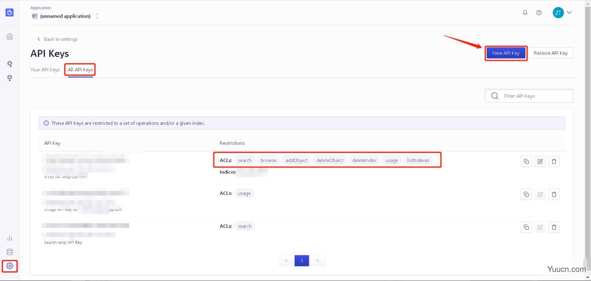Go back to settings

pyautogui.click(x=57, y=39)
